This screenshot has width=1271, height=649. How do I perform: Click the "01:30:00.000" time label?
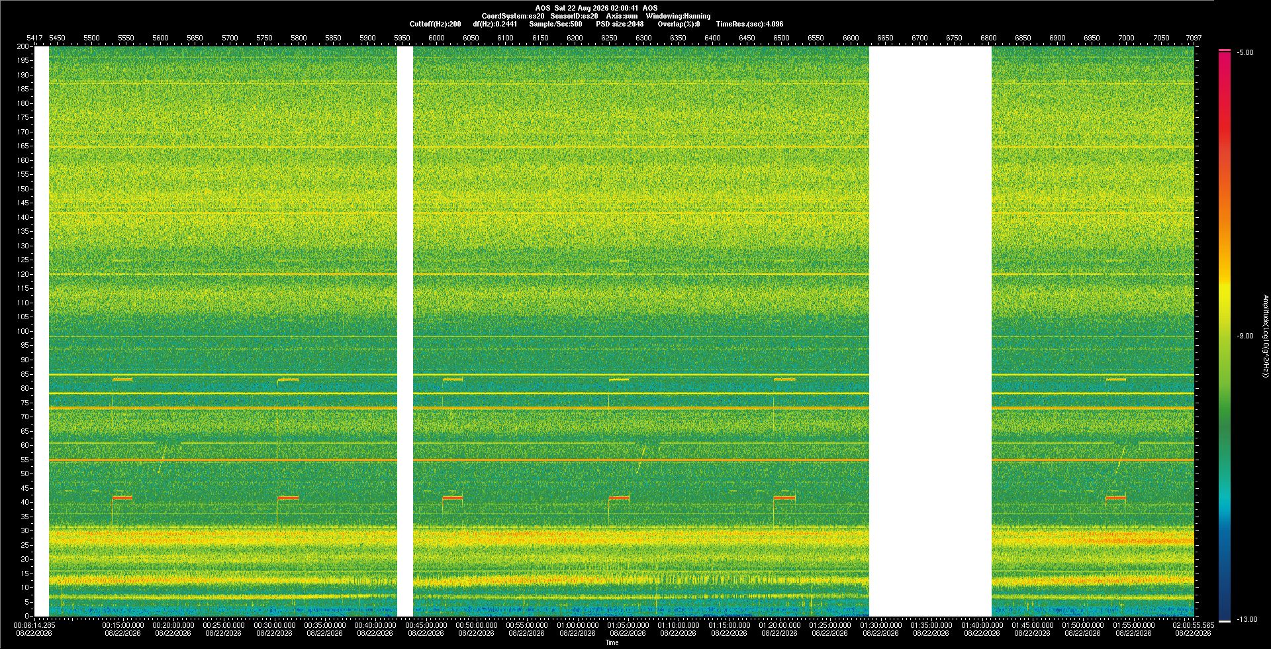pyautogui.click(x=880, y=624)
